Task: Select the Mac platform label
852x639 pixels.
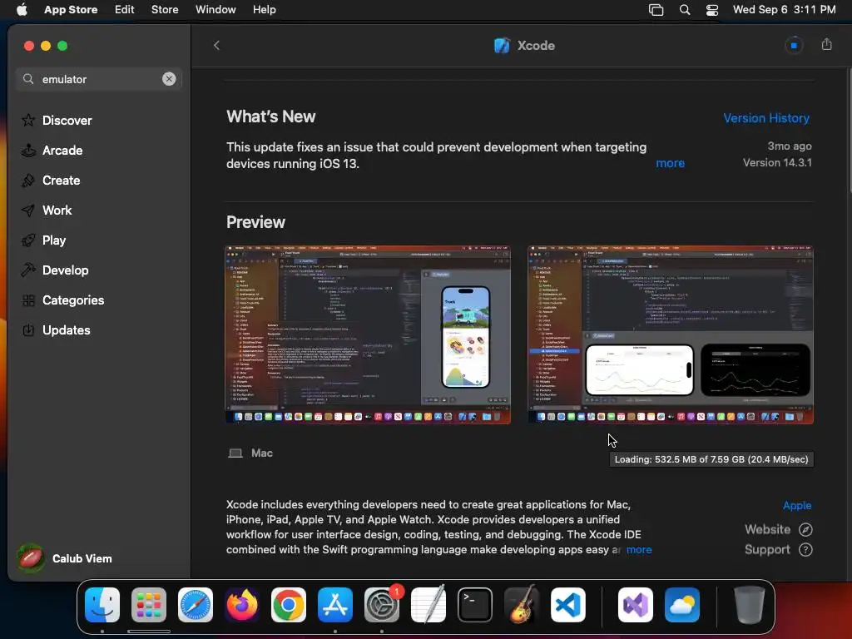Action: 250,453
